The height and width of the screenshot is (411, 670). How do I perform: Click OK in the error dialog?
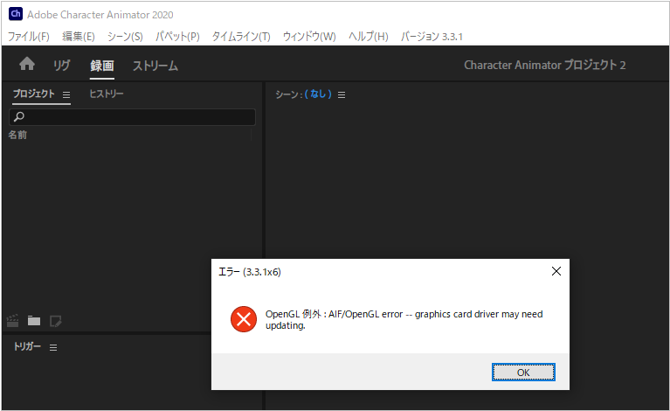tap(523, 372)
